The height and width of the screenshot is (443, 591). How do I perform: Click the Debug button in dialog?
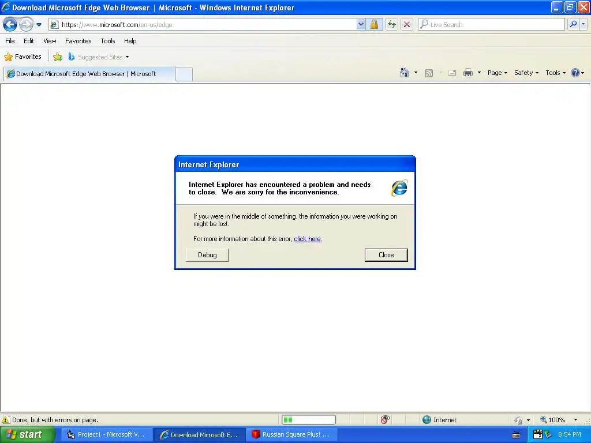[x=207, y=255]
